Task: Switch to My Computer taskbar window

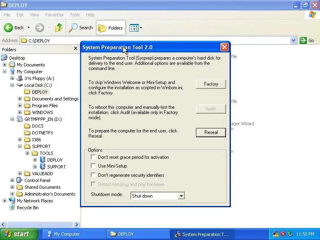Action: (74, 234)
